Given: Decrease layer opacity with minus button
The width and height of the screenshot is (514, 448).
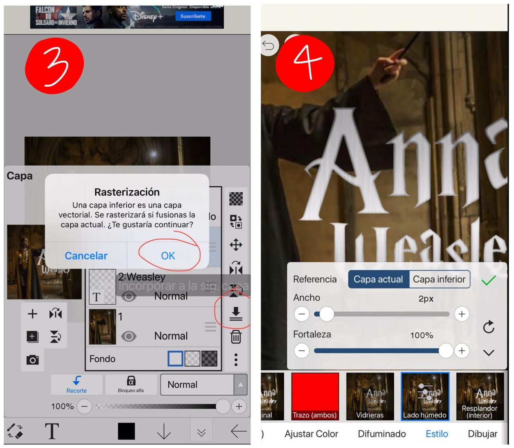Looking at the screenshot, I should click(84, 406).
